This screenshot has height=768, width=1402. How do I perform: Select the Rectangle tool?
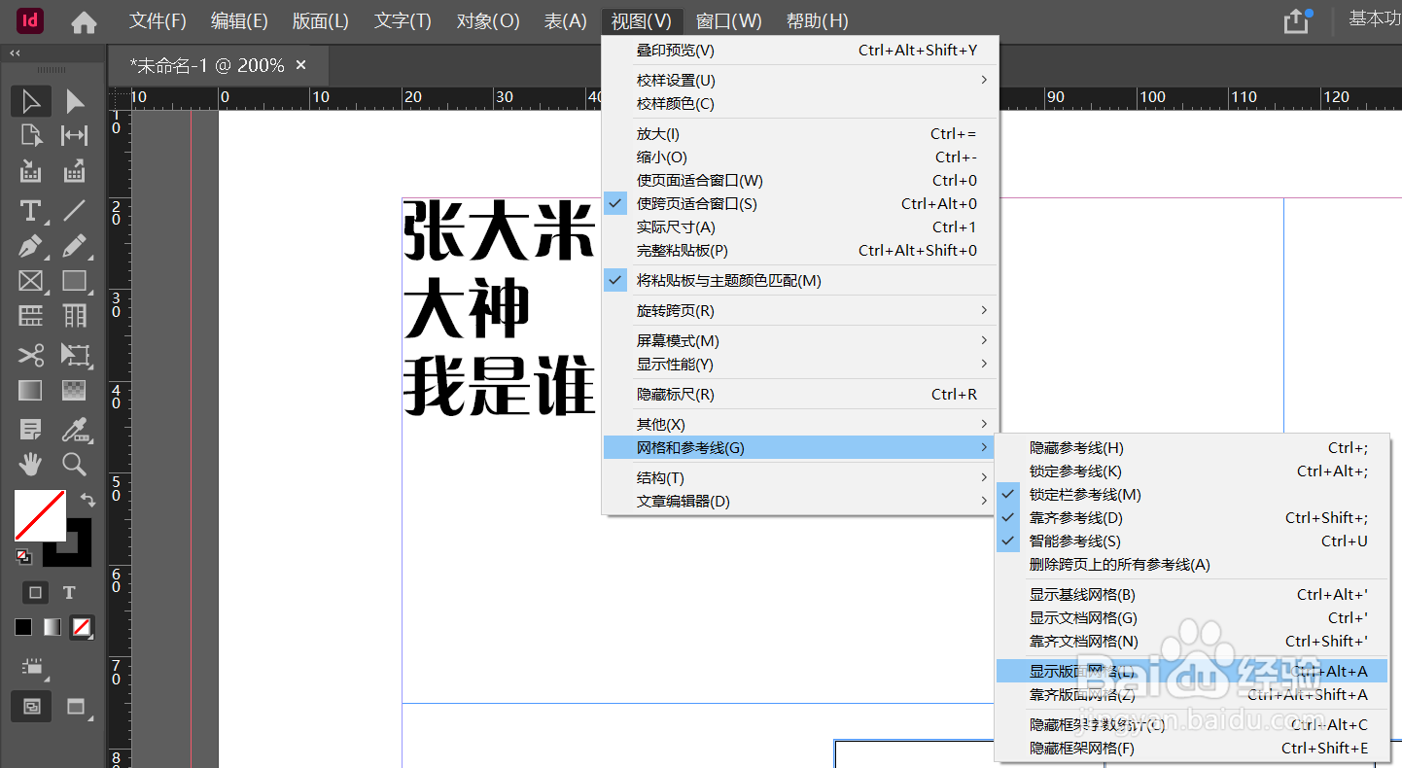75,281
